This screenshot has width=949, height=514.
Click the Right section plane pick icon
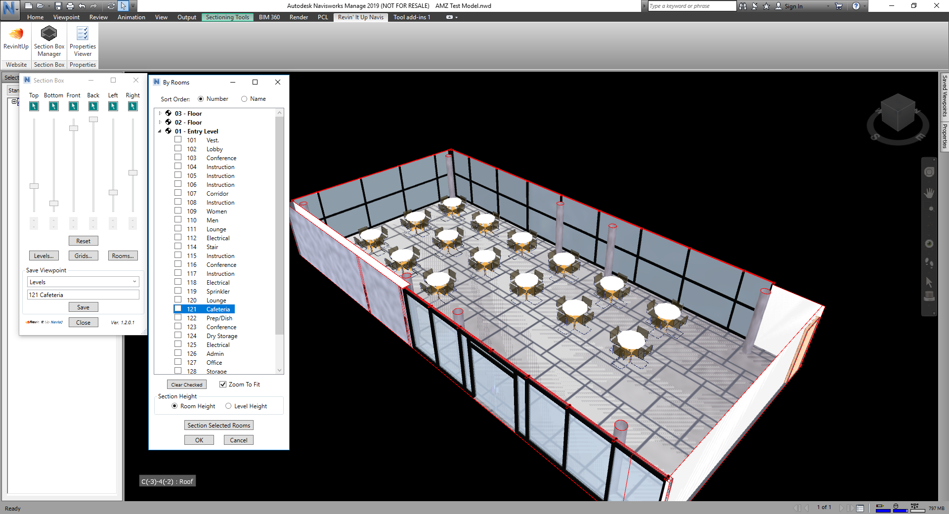pos(132,106)
